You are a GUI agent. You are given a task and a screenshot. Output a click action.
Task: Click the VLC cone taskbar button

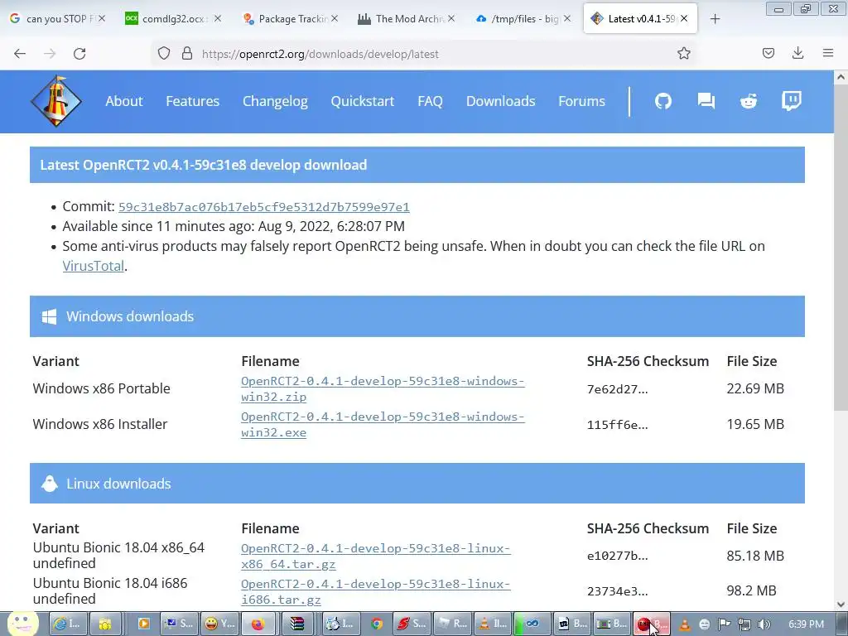pyautogui.click(x=493, y=624)
